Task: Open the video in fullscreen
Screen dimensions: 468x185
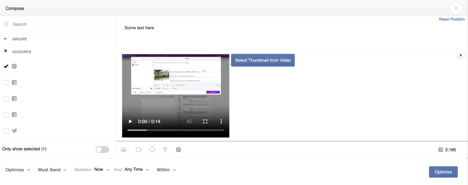Action: pos(205,122)
